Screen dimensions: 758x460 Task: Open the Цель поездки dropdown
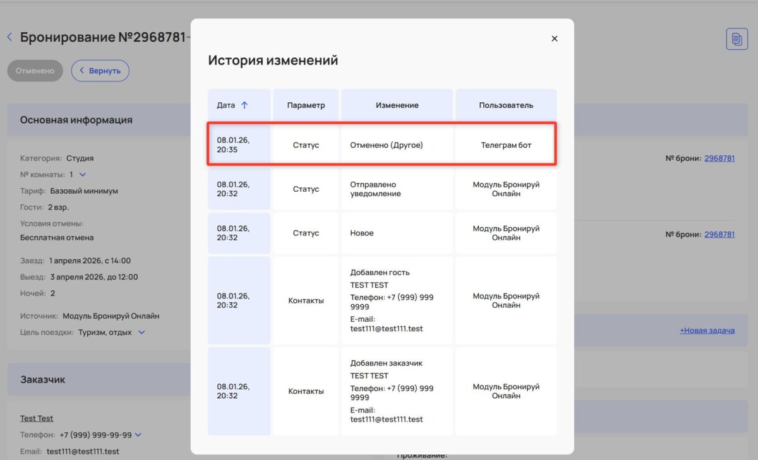[x=141, y=333]
